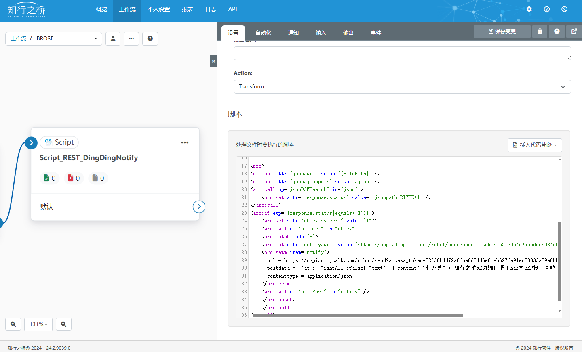Click the 保存变更 save button
The height and width of the screenshot is (352, 582).
(502, 31)
